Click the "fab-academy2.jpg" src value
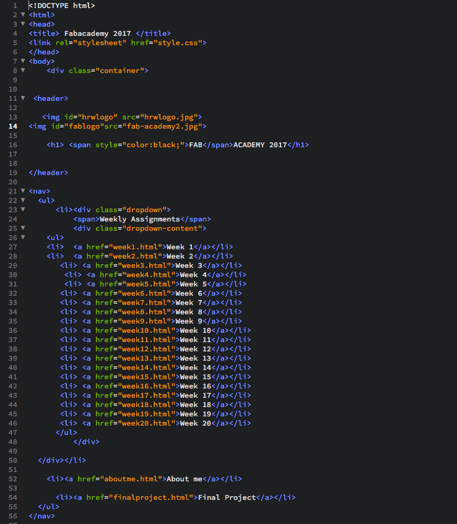 coord(162,126)
